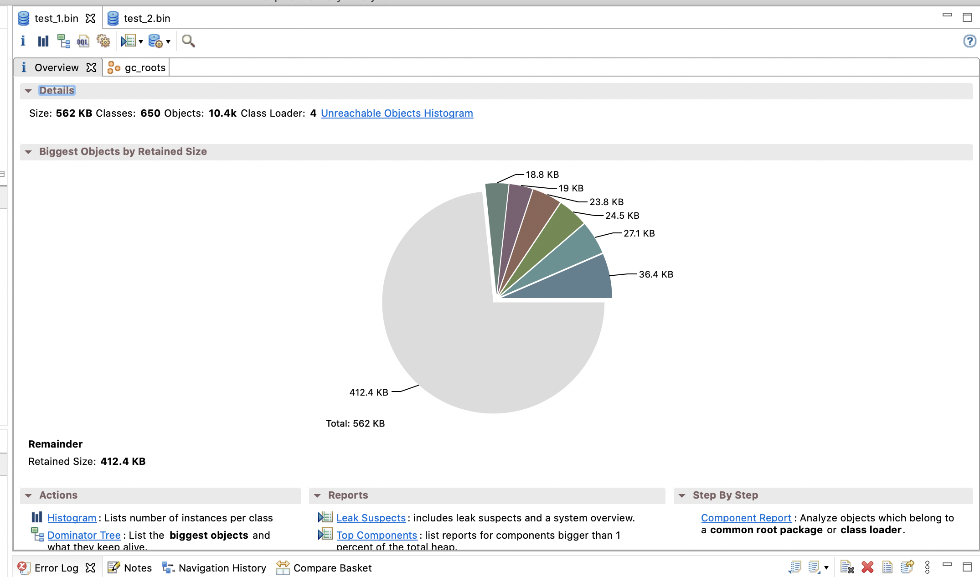Open the Histogram link in Actions
980x577 pixels.
[x=72, y=518]
